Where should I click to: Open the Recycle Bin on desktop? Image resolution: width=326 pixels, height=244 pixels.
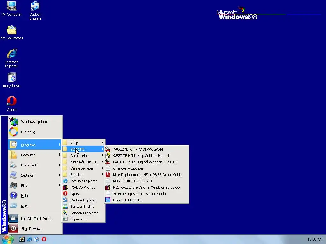click(x=11, y=80)
